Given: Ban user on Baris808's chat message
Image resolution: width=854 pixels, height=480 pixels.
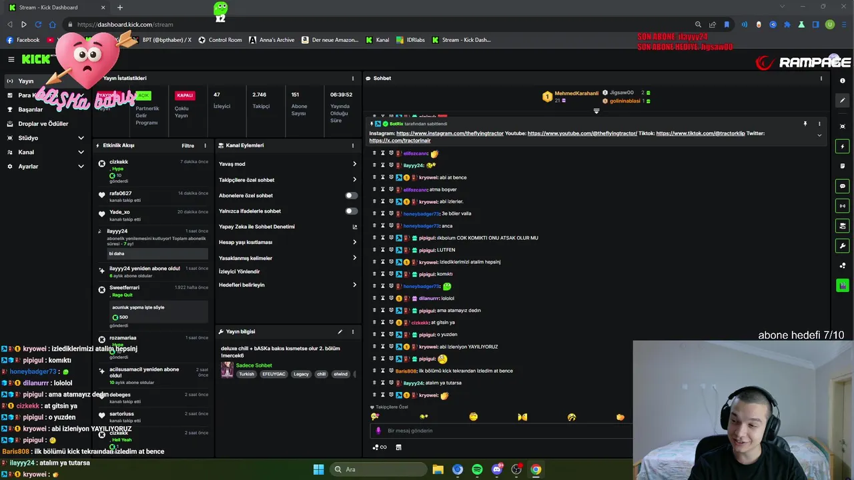Looking at the screenshot, I should coord(391,371).
